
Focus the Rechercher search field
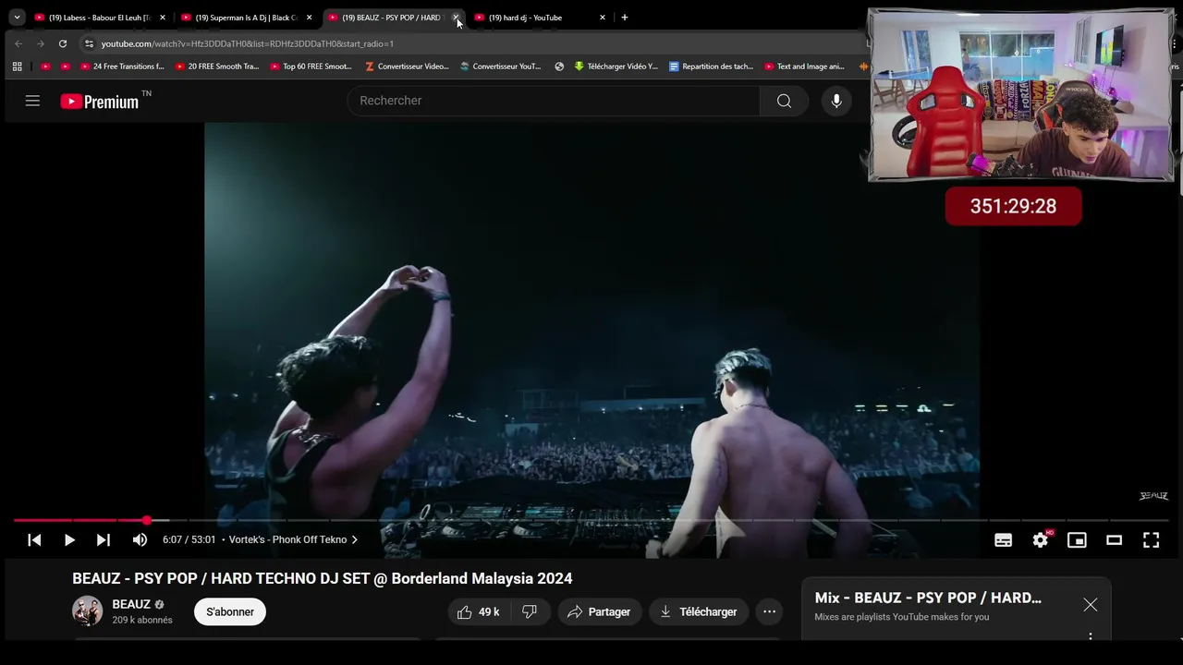[554, 101]
